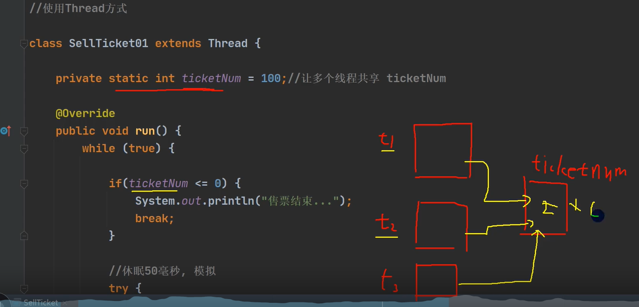639x307 pixels.
Task: Click the out field reference
Action: coord(191,201)
